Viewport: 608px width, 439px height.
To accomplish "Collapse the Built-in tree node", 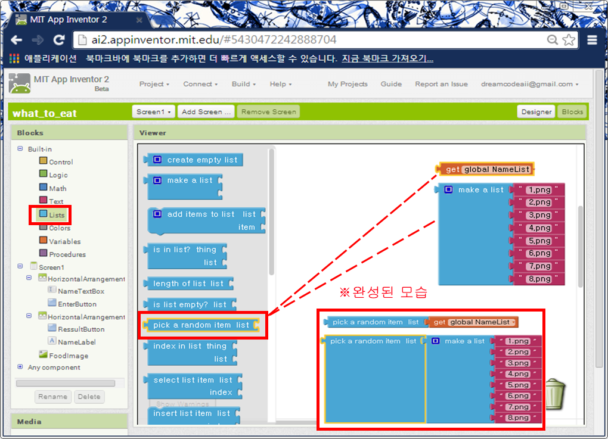I will (x=20, y=148).
